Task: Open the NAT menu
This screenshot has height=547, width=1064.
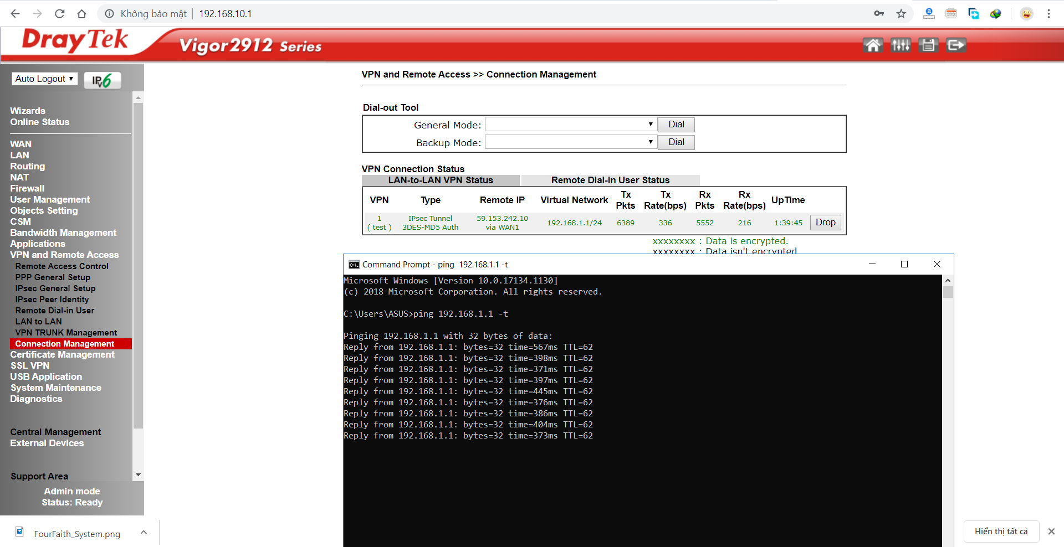Action: pyautogui.click(x=19, y=177)
